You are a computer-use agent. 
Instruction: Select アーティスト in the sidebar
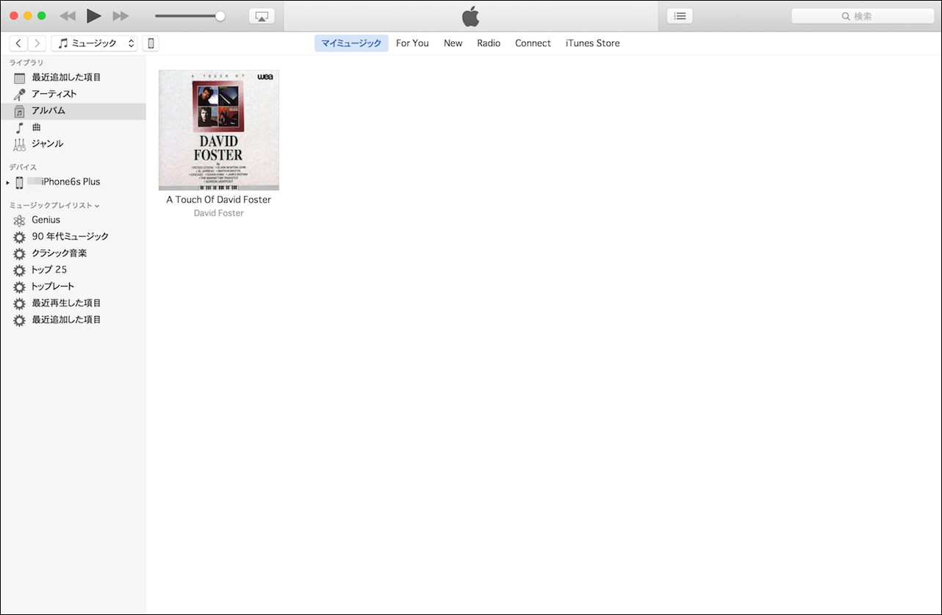click(x=73, y=94)
